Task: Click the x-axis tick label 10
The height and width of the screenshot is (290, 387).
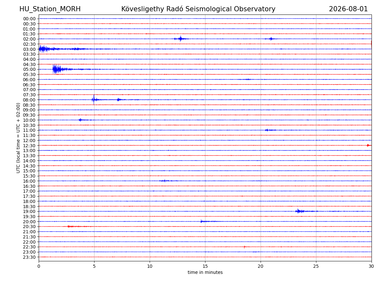Action: tap(150, 266)
